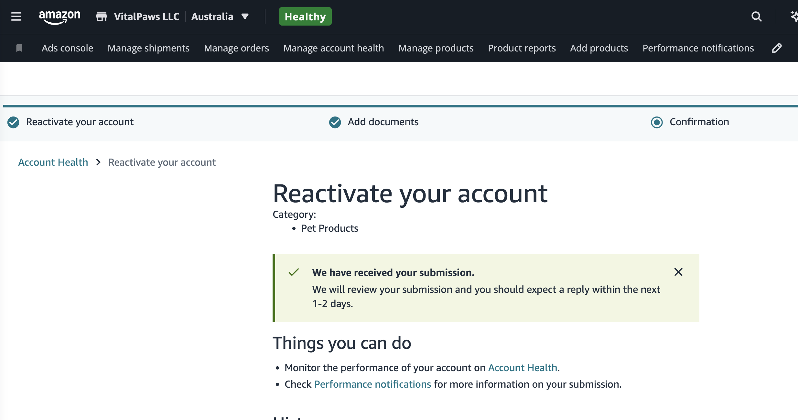Open Ads console from the favorites bar
The height and width of the screenshot is (420, 798).
click(67, 48)
